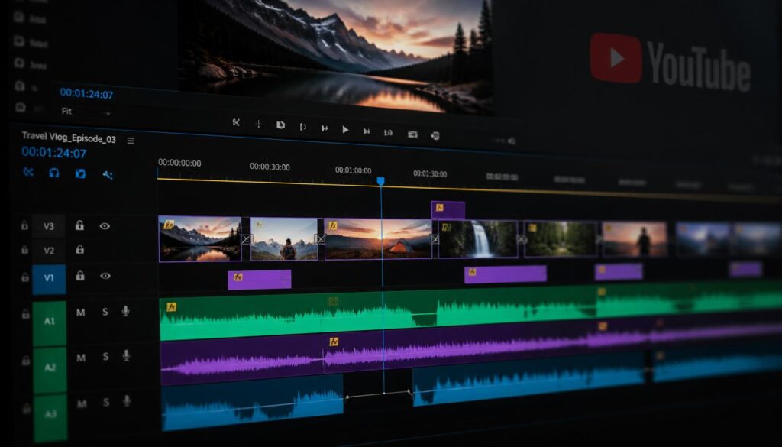Click the fourth blue wrench-like timeline icon

click(x=107, y=175)
